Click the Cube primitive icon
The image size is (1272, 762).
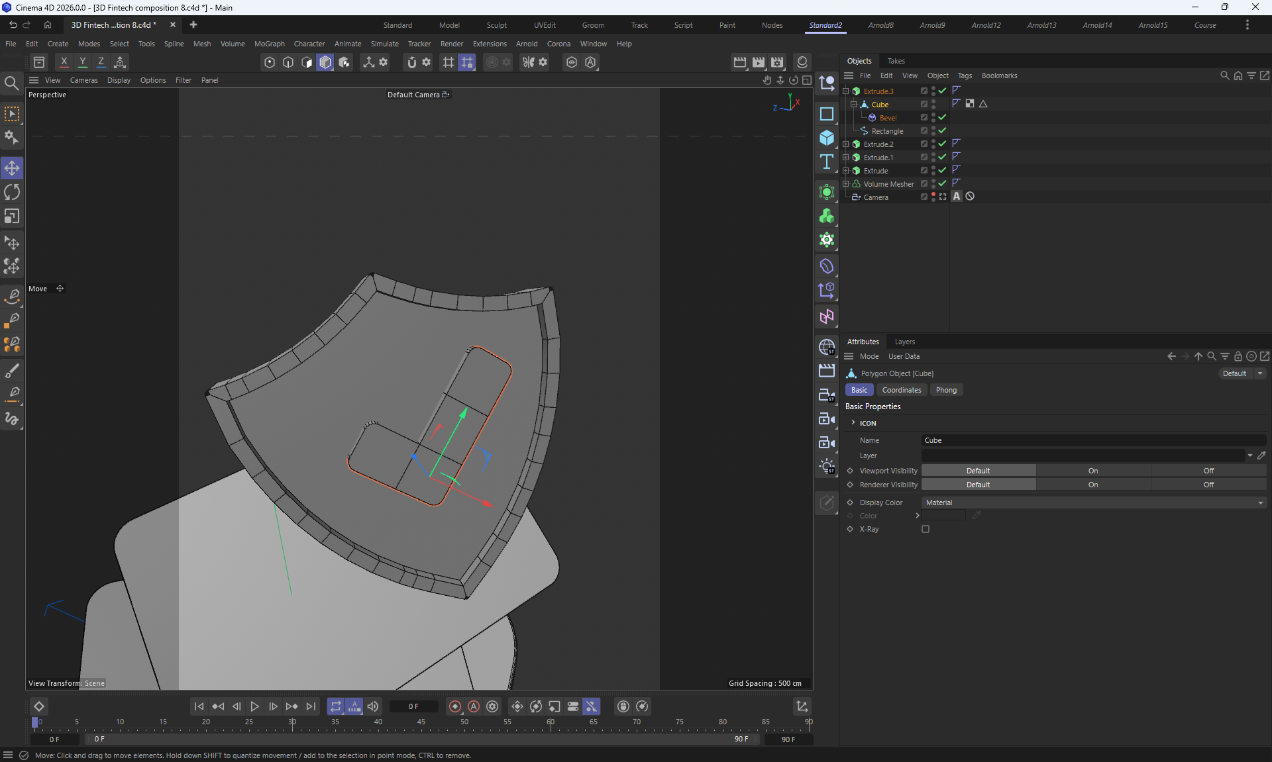pyautogui.click(x=827, y=138)
